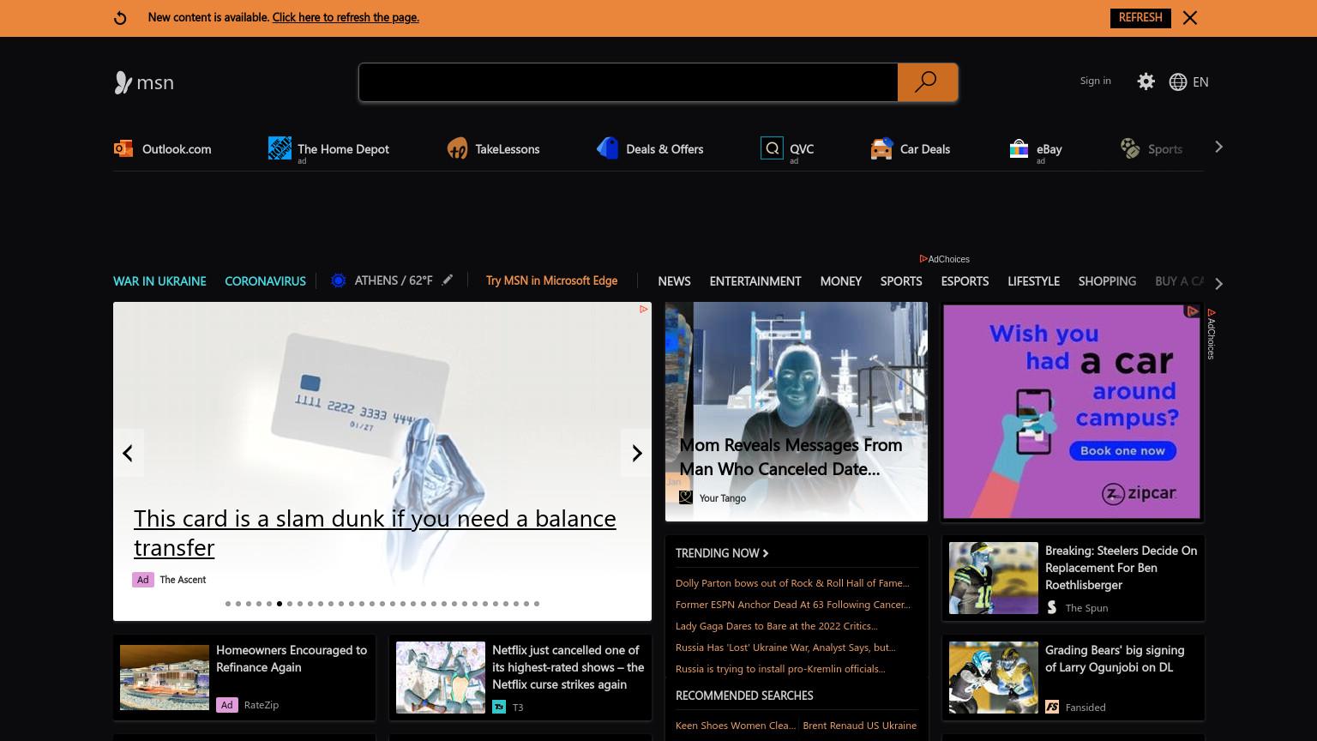This screenshot has height=741, width=1317.
Task: Open Former ESPN Anchor trending link
Action: 793,605
